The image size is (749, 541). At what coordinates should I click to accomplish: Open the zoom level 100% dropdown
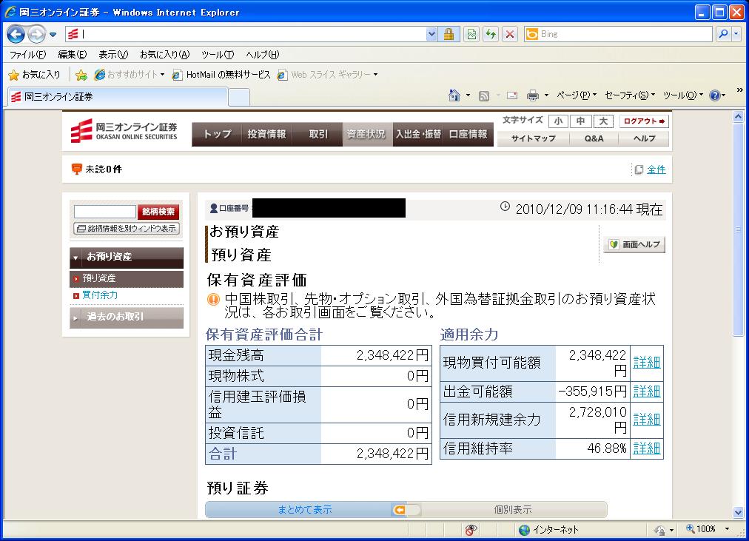tap(708, 529)
